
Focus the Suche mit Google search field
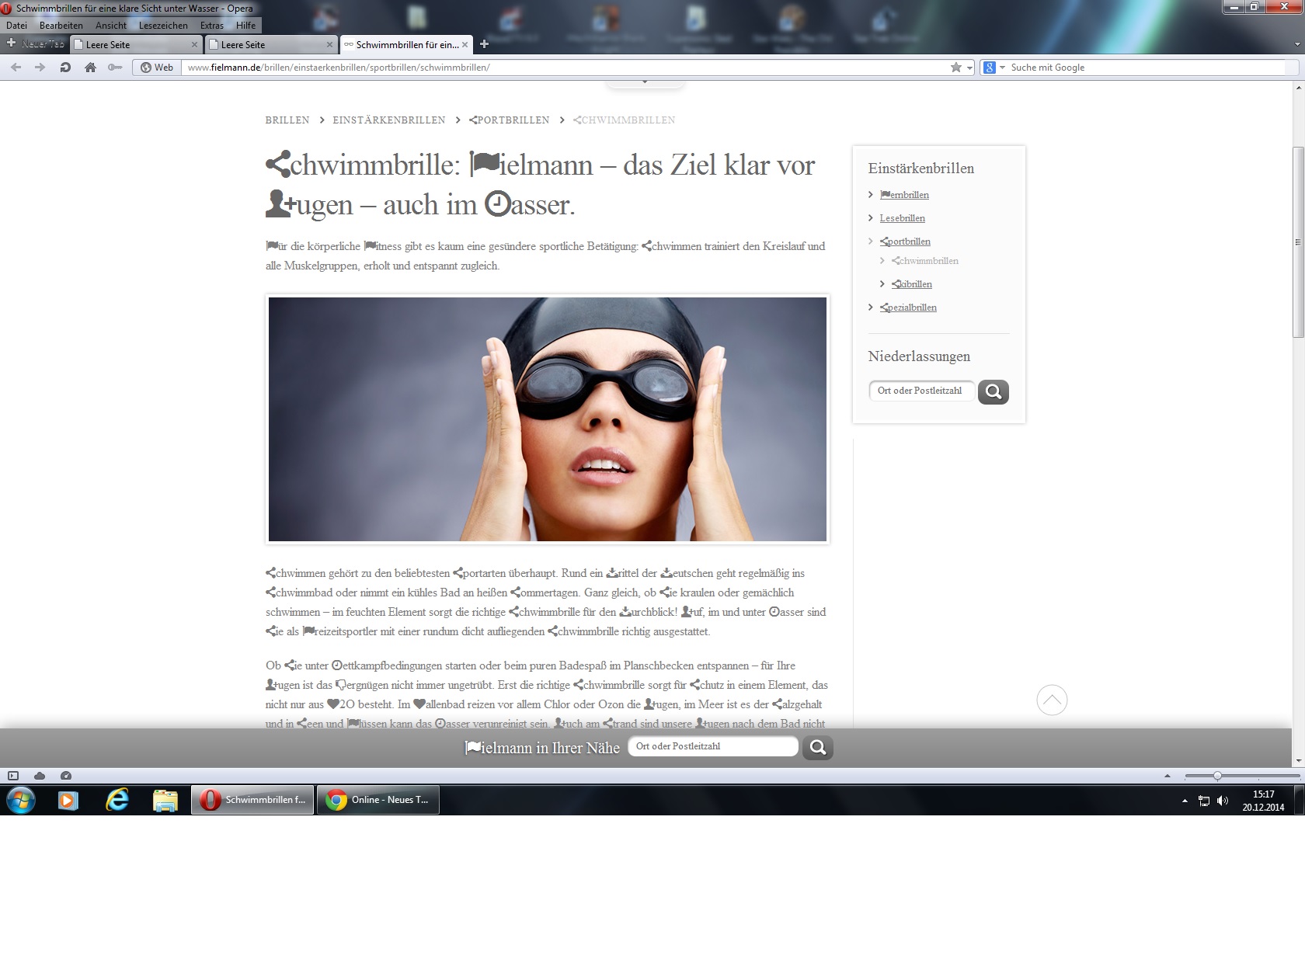coord(1147,68)
